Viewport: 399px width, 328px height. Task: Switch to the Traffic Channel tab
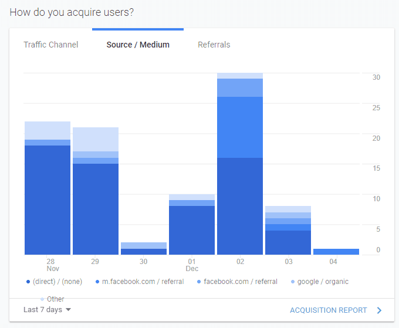click(50, 45)
